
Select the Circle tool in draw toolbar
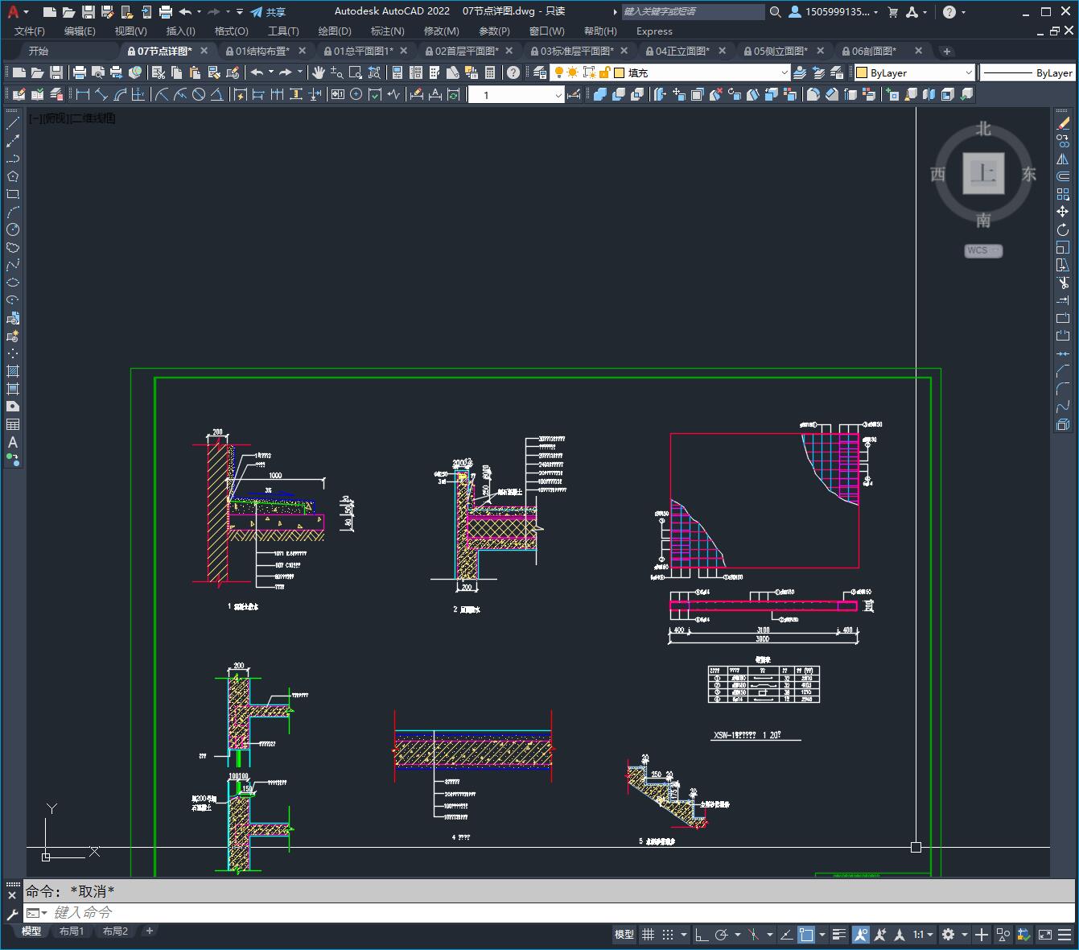point(13,229)
